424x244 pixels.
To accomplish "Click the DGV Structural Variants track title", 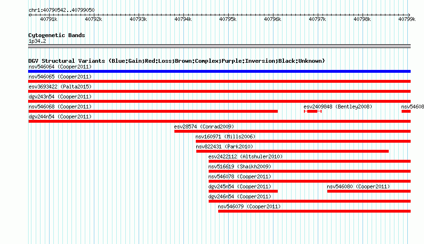I will pyautogui.click(x=177, y=61).
